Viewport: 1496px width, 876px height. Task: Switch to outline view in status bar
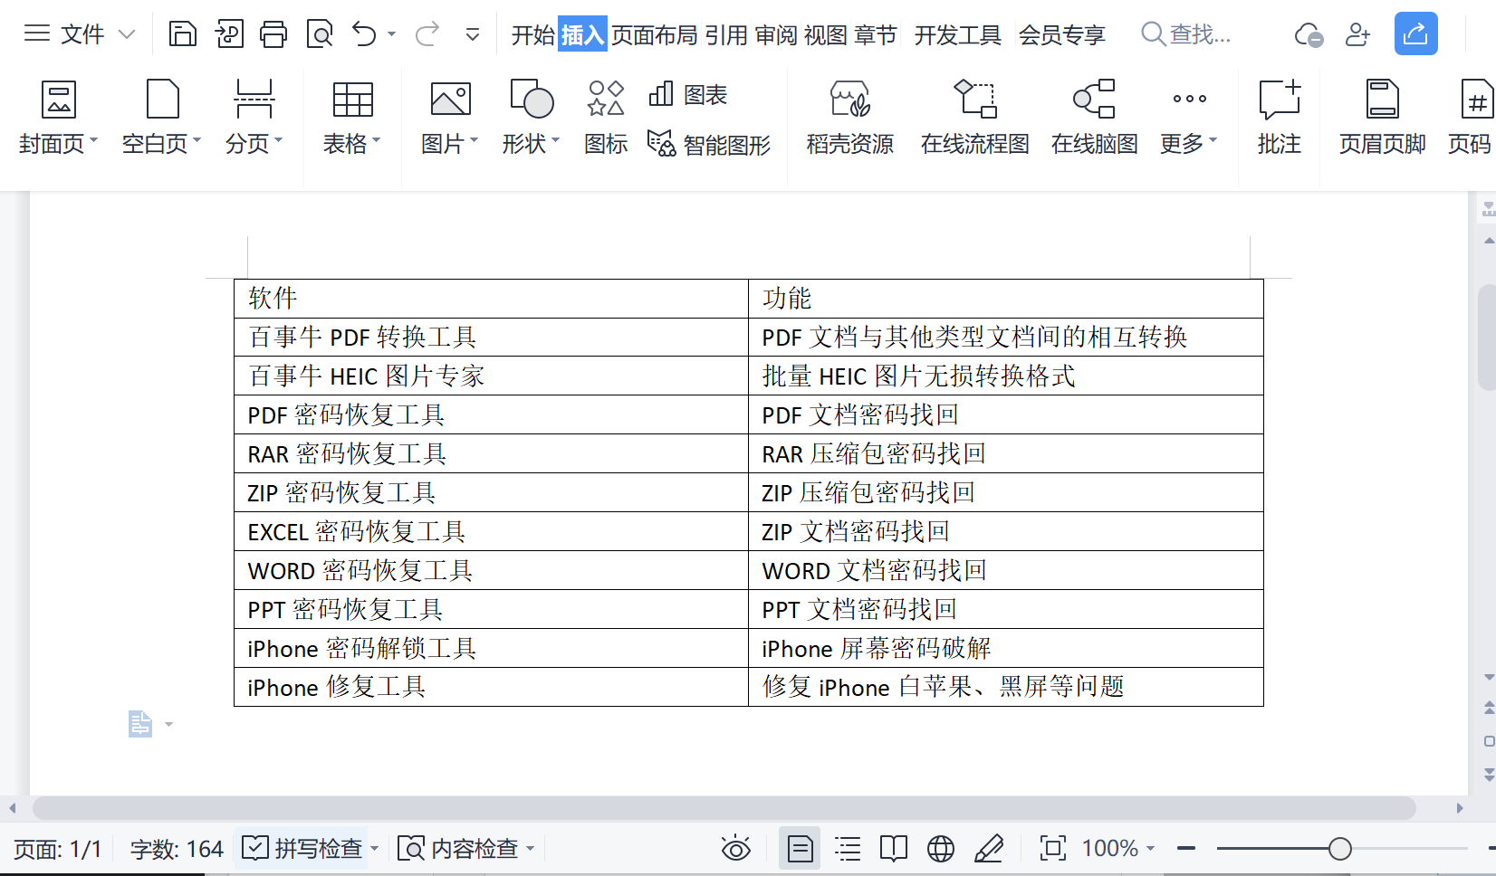click(848, 849)
